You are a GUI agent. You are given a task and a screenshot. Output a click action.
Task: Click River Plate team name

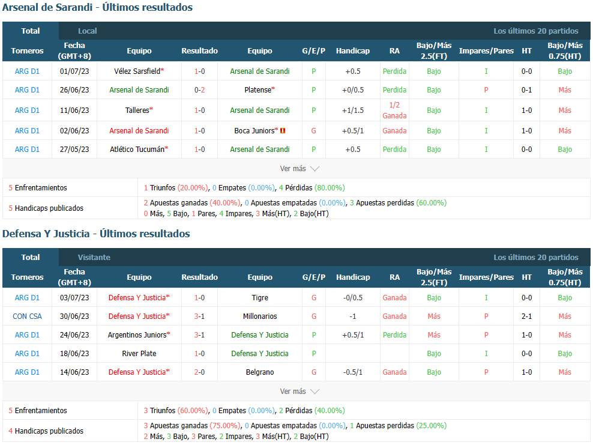point(139,354)
